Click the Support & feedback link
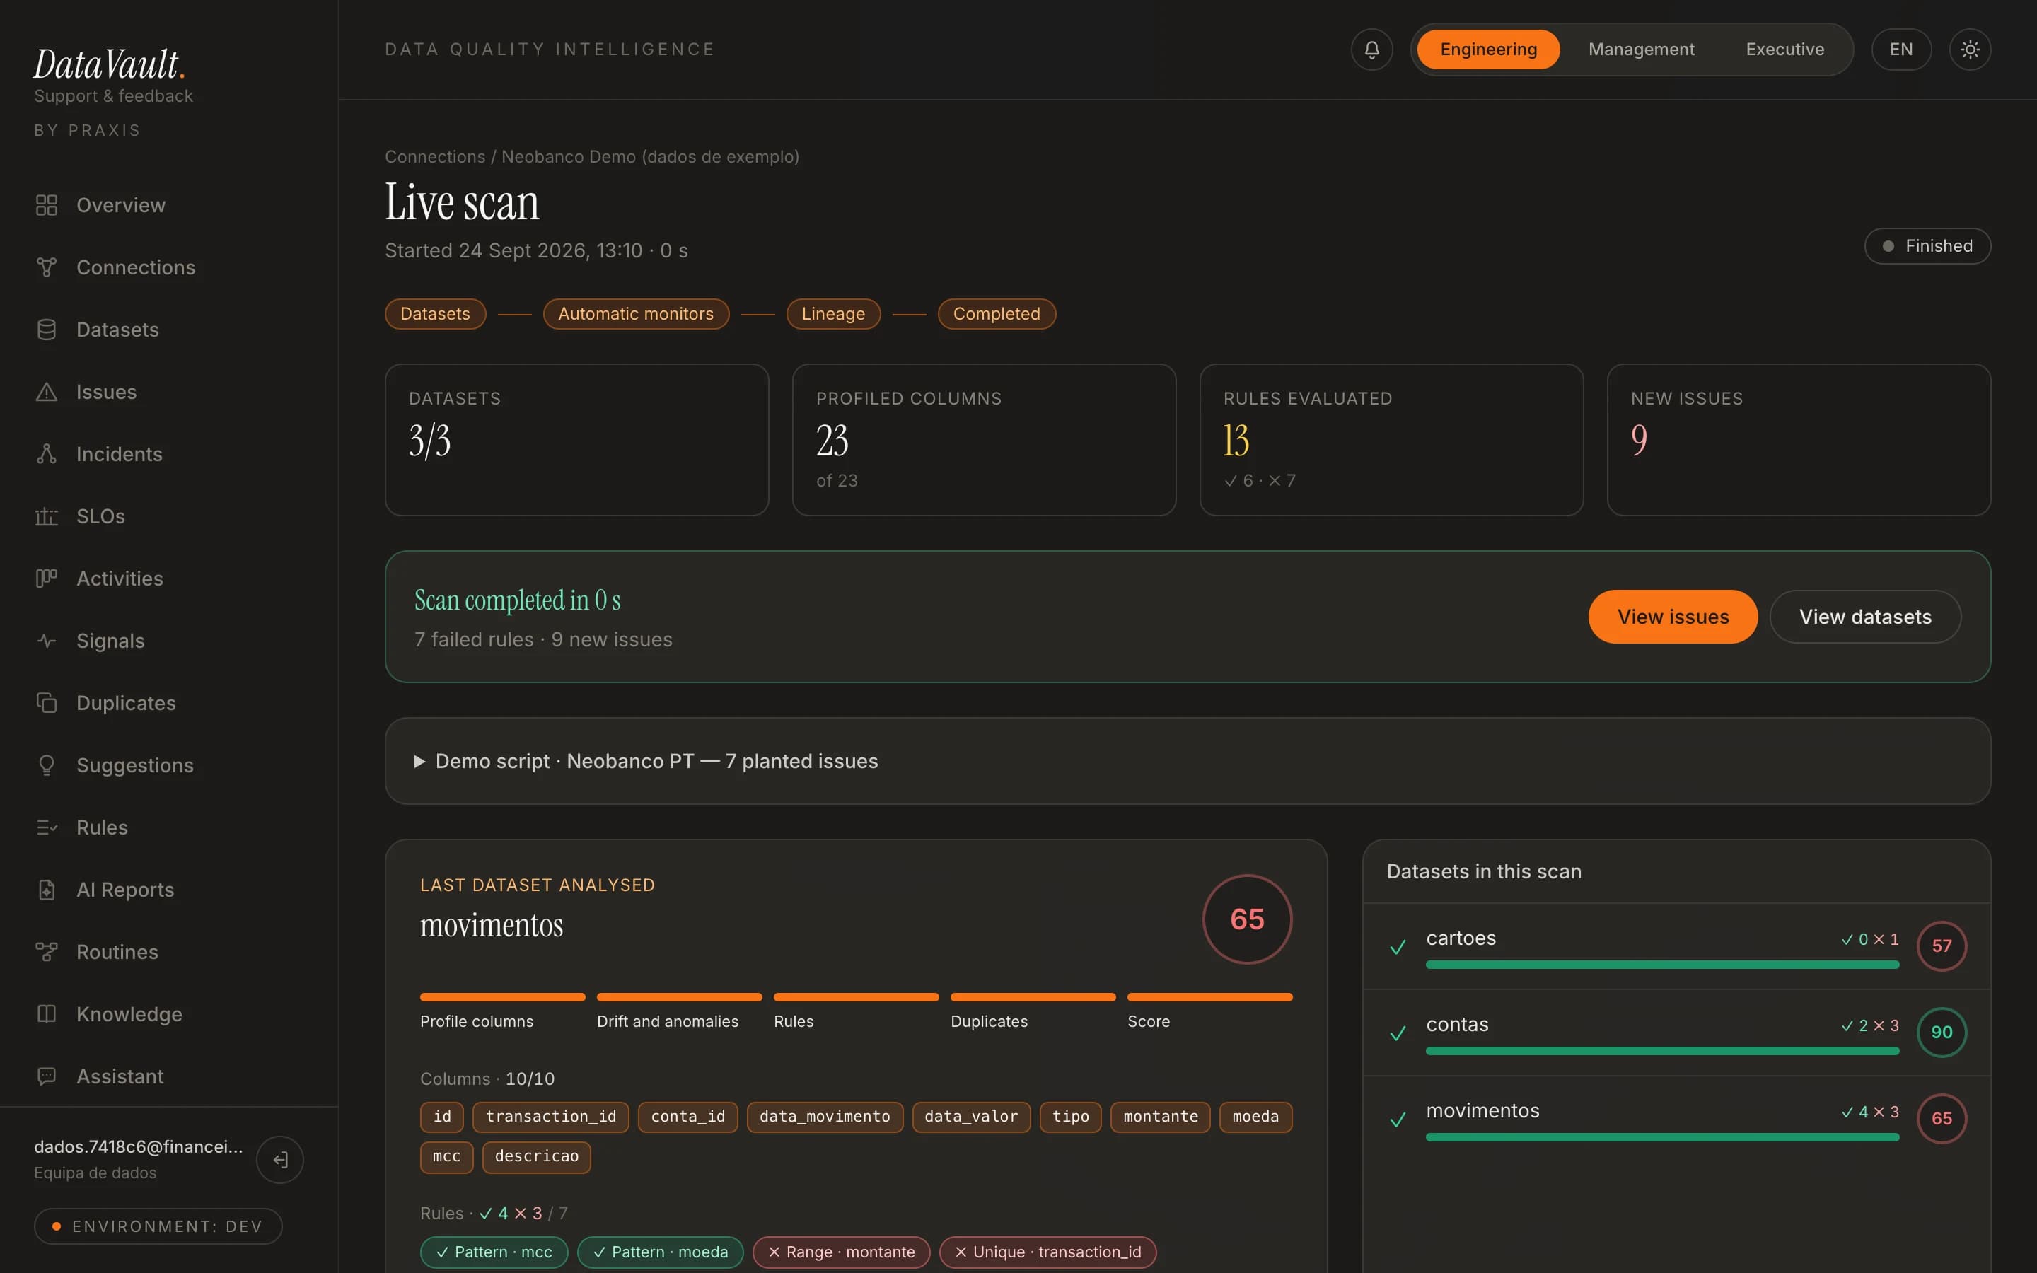 click(114, 97)
